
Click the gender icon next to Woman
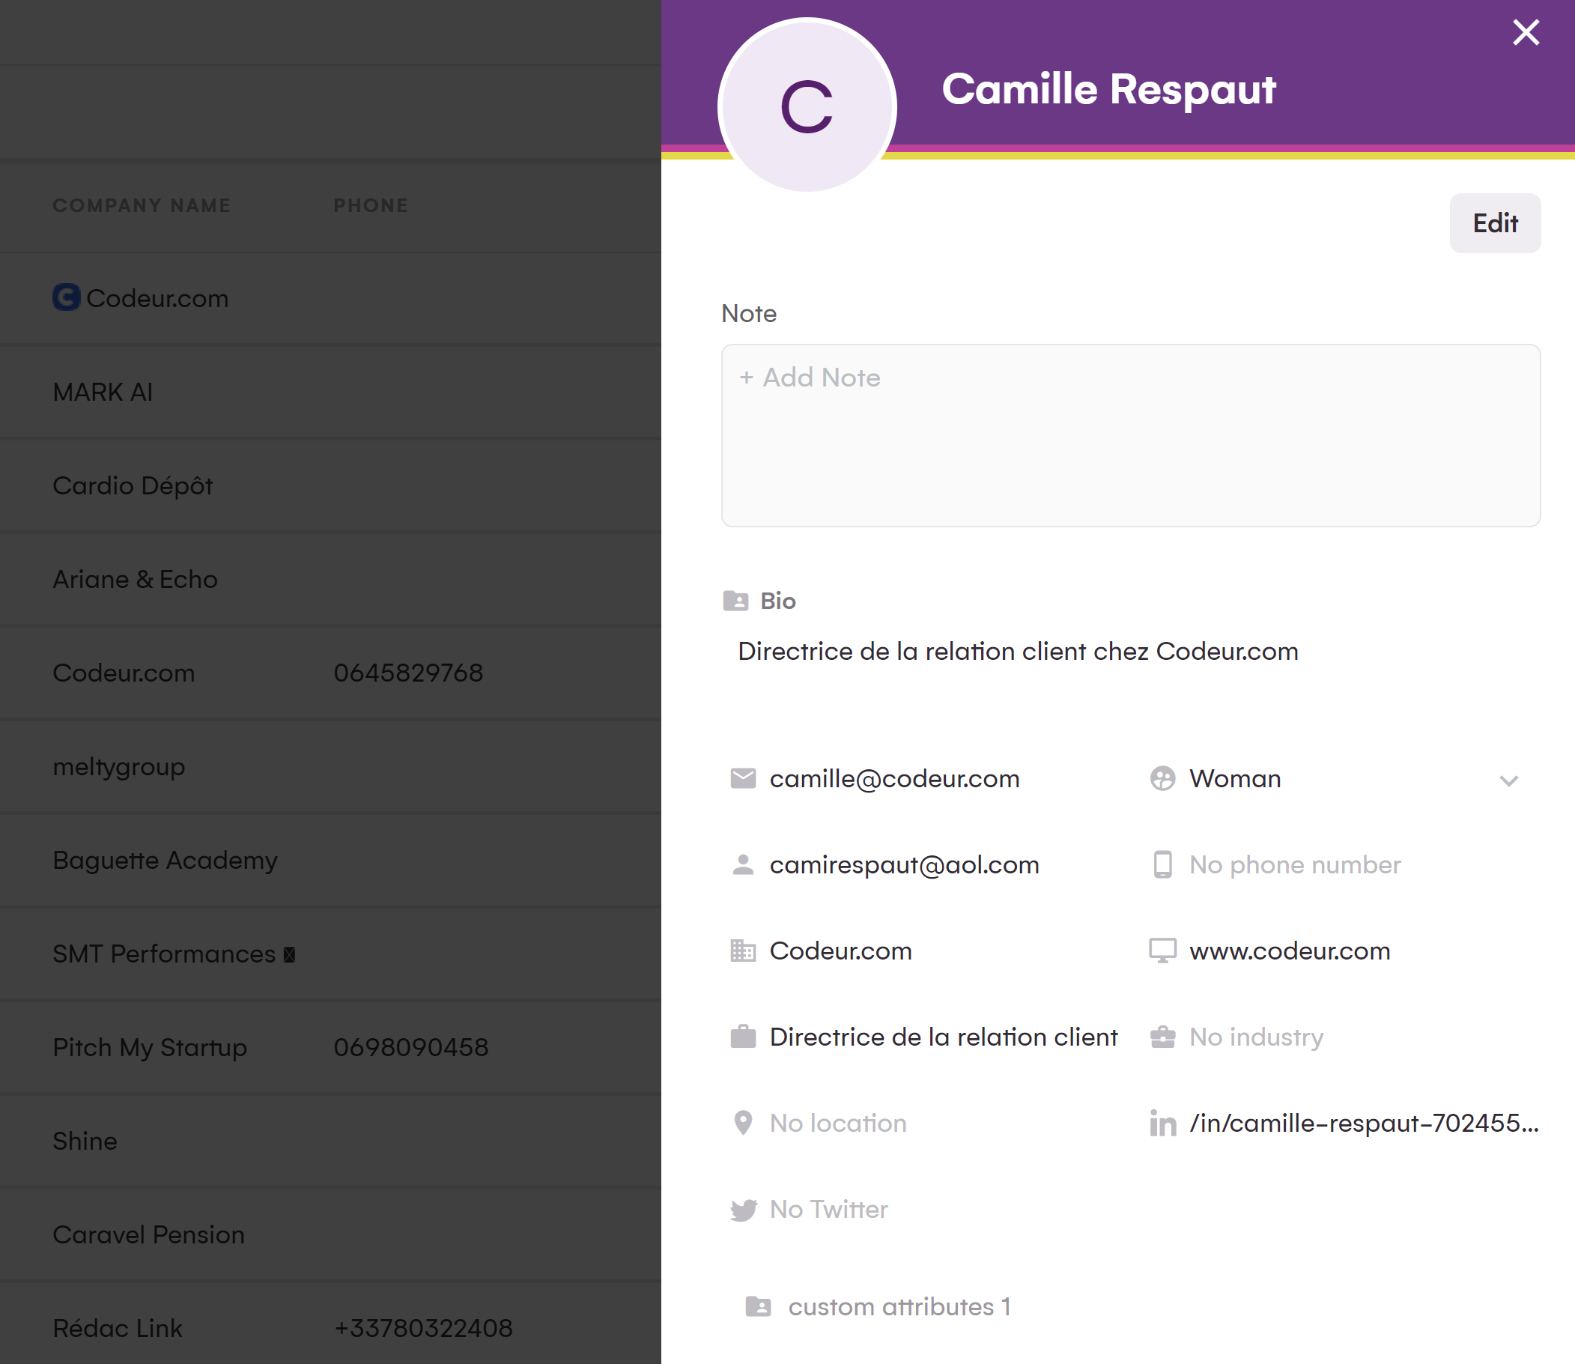coord(1161,779)
